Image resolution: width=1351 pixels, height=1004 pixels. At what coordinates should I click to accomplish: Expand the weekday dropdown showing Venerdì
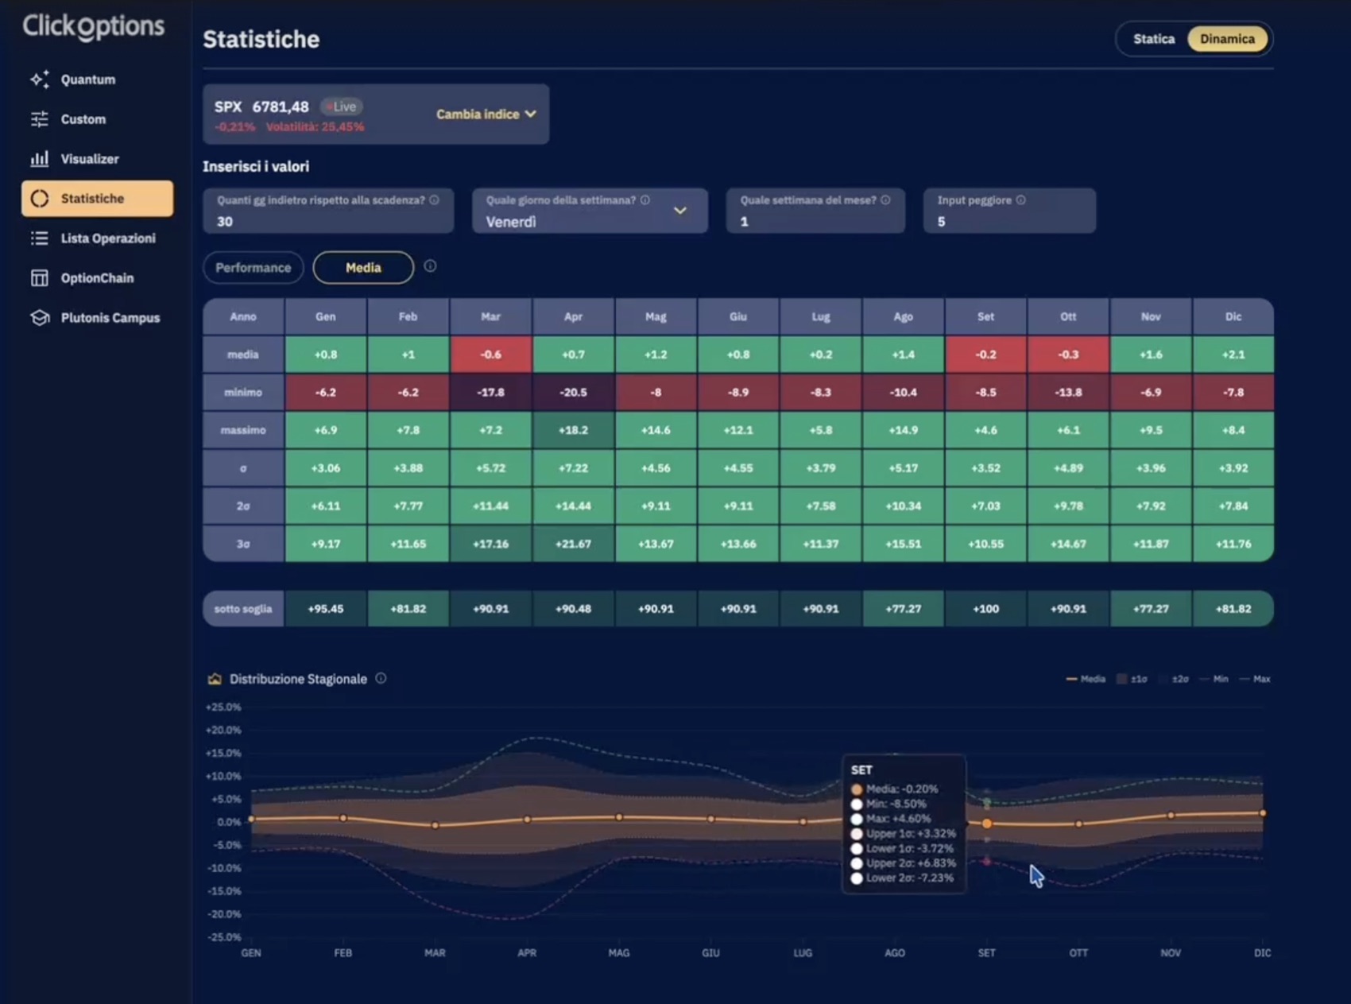click(x=590, y=211)
